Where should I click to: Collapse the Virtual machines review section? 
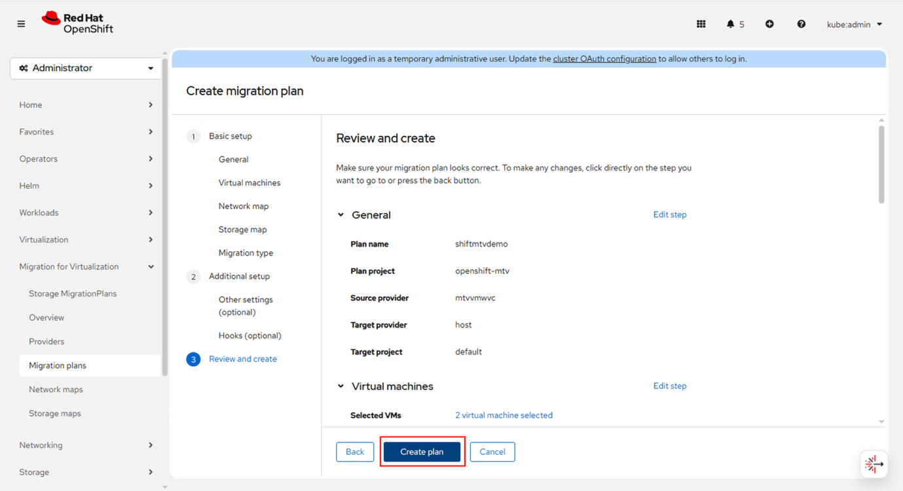[341, 386]
